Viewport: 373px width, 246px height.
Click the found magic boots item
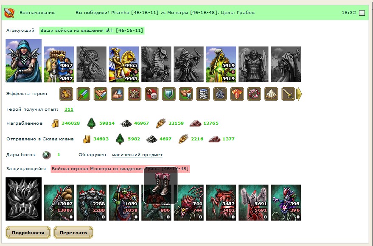pyautogui.click(x=160, y=185)
